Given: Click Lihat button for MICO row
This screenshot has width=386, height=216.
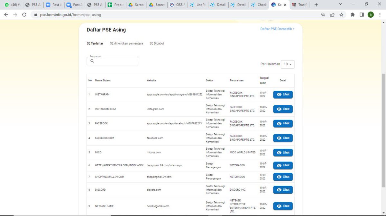Looking at the screenshot, I should [x=283, y=153].
